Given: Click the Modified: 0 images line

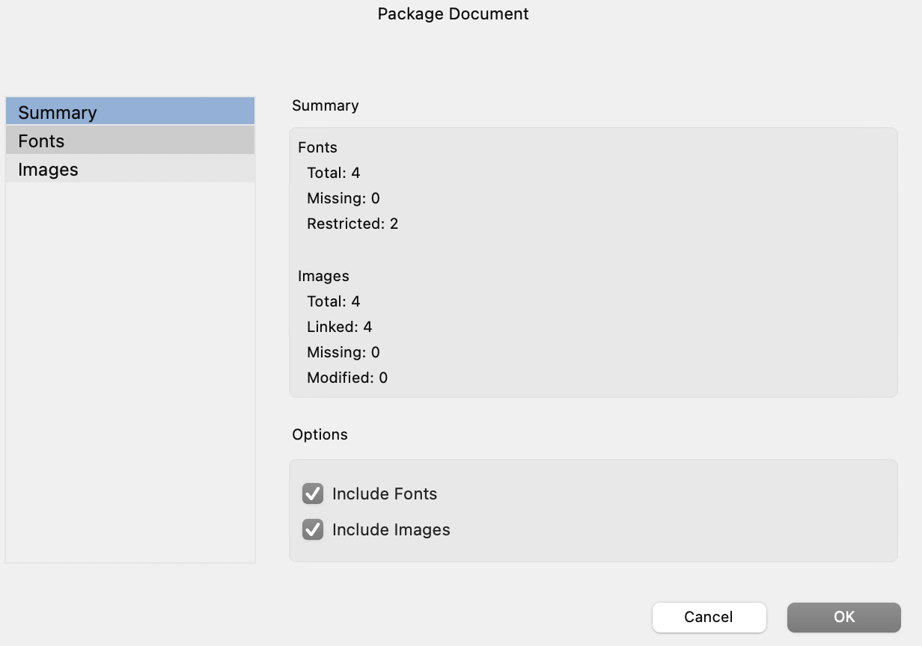Looking at the screenshot, I should (347, 378).
